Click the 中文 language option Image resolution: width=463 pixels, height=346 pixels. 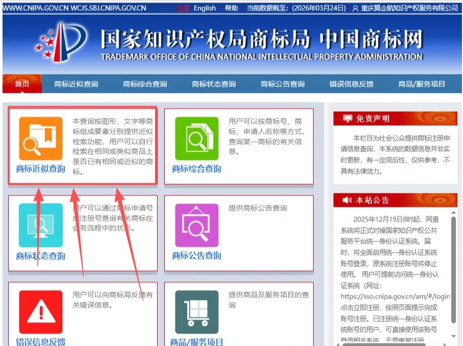[x=184, y=8]
